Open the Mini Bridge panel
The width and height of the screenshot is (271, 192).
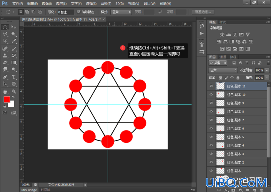point(29,190)
